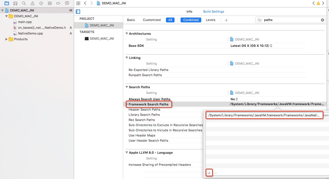Open the Project navigator folder icon

coord(7,3)
